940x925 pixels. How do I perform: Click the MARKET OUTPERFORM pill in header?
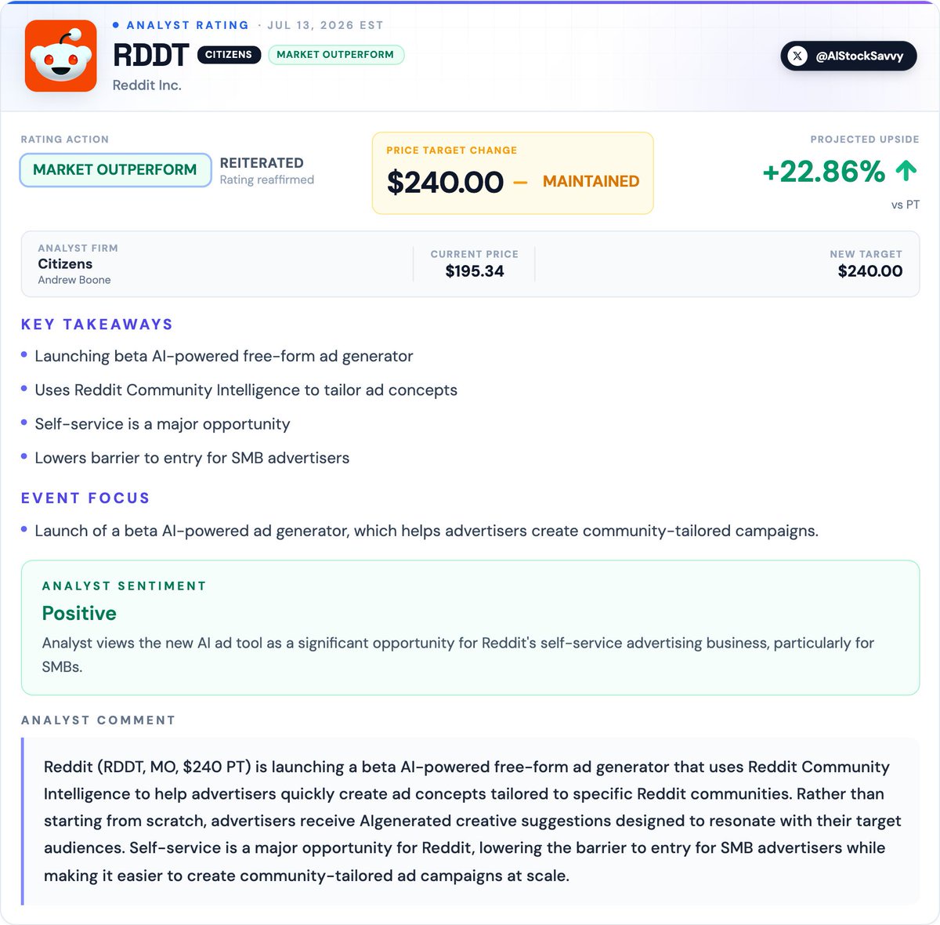[x=335, y=55]
